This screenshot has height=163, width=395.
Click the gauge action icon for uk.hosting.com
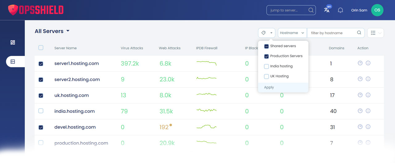(360, 95)
